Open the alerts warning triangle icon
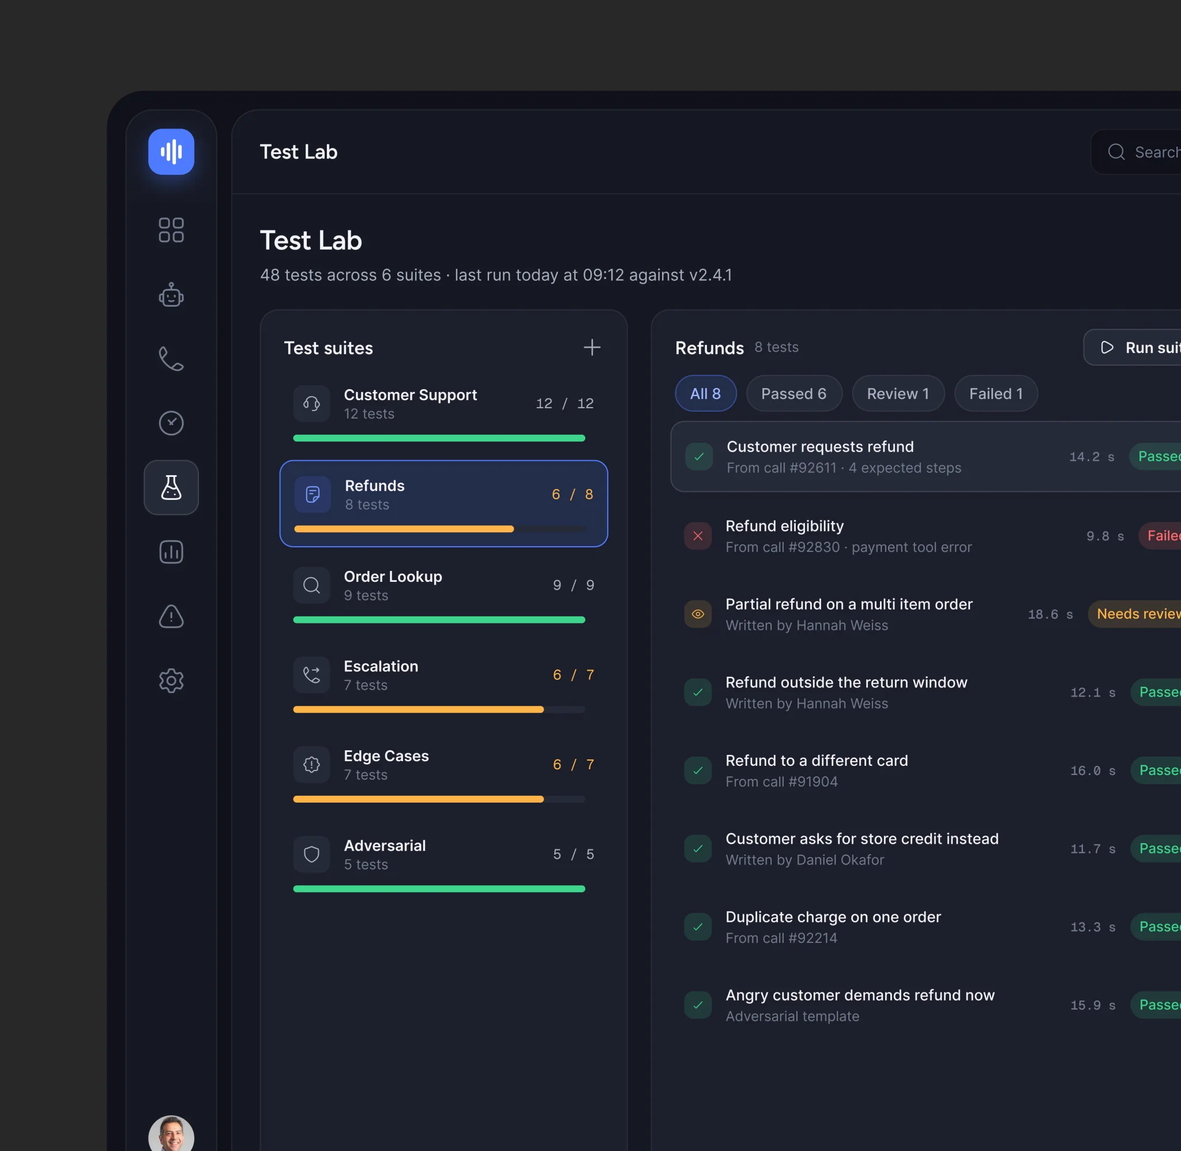1181x1151 pixels. tap(171, 616)
